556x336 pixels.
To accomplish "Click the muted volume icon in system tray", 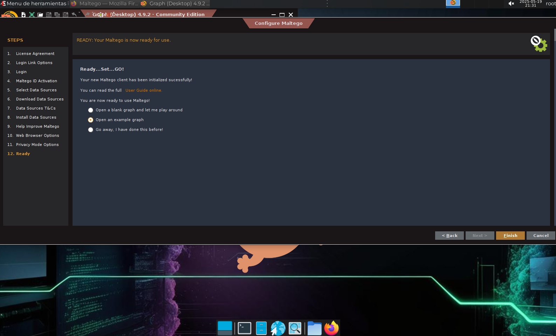I will pyautogui.click(x=511, y=3).
